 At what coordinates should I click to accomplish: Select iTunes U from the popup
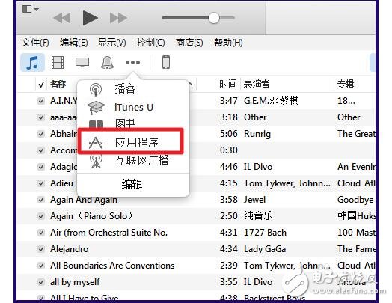click(132, 108)
